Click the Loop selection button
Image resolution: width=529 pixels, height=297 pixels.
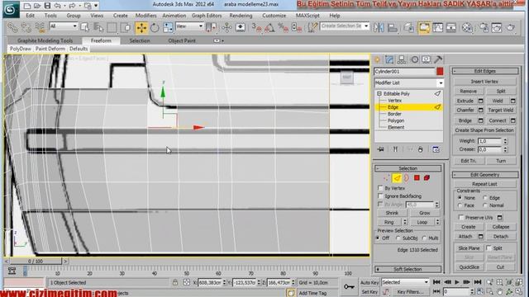pos(422,222)
